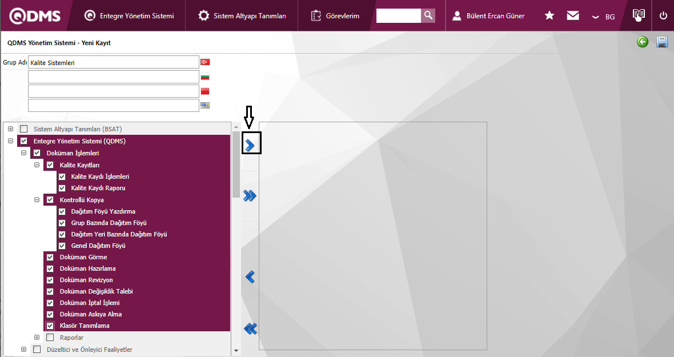This screenshot has width=674, height=357.
Task: Collapse Kontrollü Kopya node
Action: 37,200
